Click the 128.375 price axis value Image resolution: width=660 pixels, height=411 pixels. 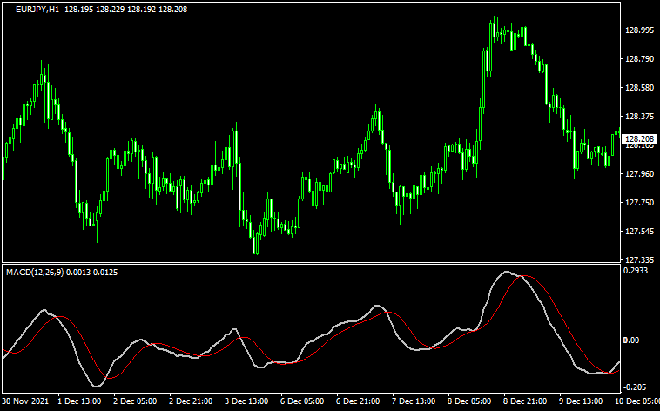(640, 116)
